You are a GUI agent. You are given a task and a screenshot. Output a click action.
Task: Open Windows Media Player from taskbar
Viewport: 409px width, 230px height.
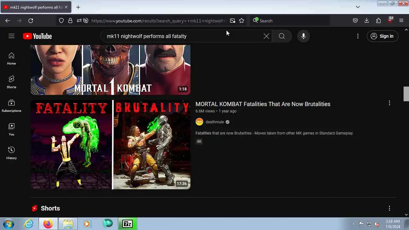(x=88, y=224)
